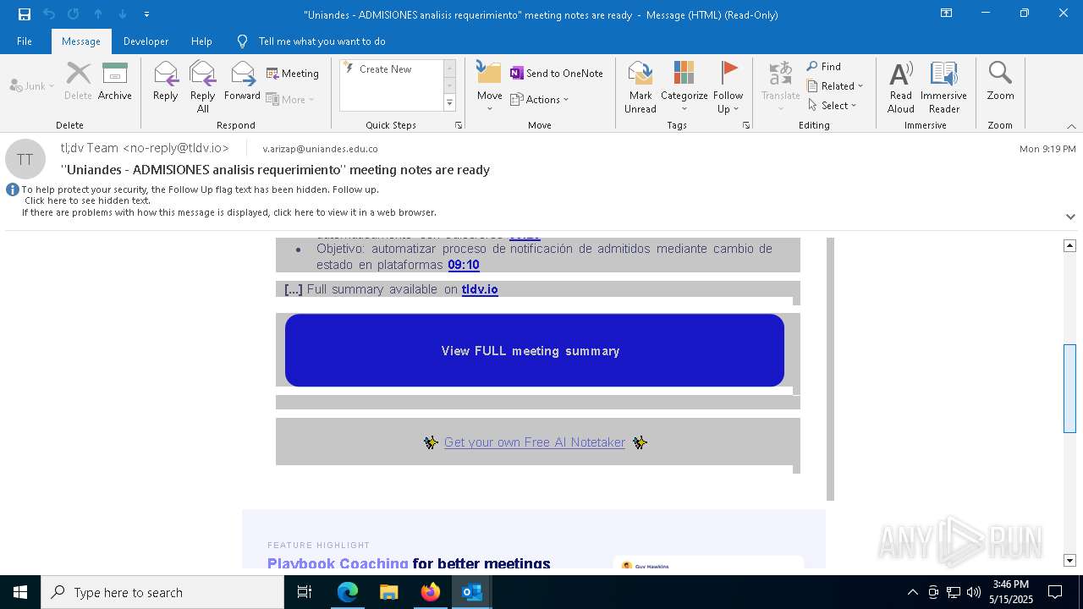This screenshot has height=609, width=1083.
Task: Click Playbook Coaching heading
Action: tap(338, 563)
